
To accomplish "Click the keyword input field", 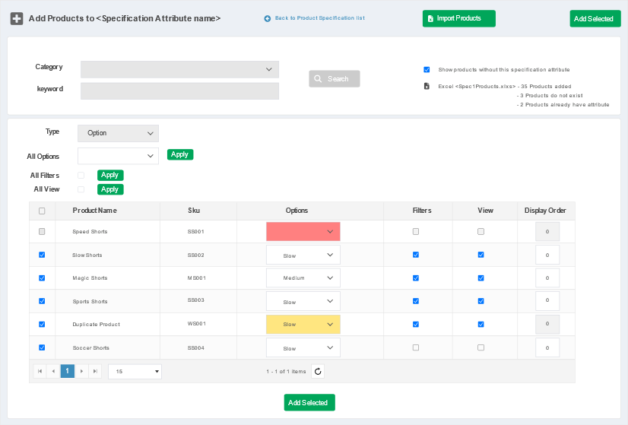I will click(179, 91).
